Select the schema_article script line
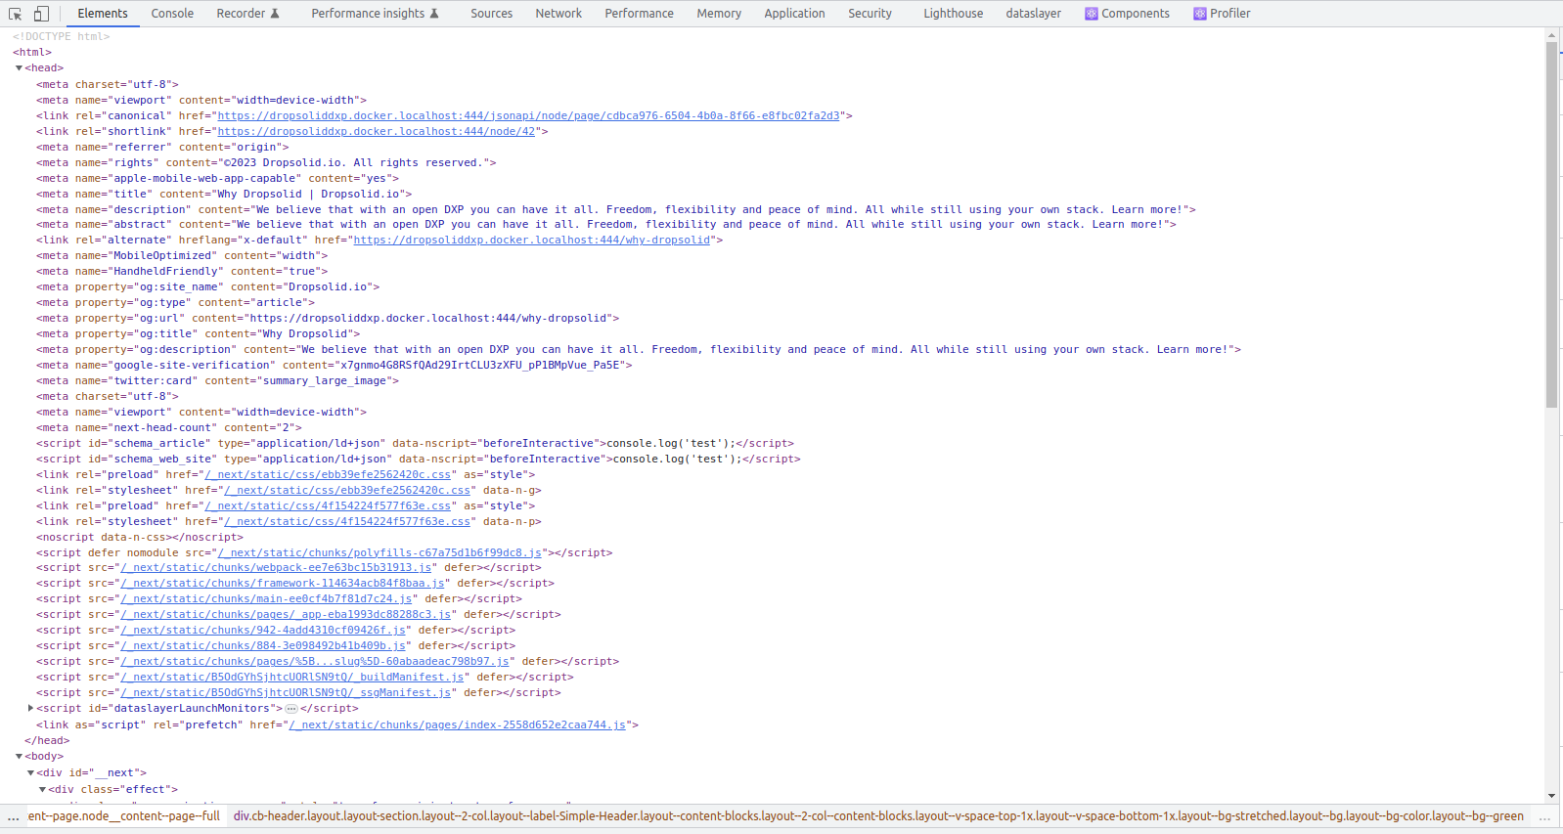 [x=416, y=443]
